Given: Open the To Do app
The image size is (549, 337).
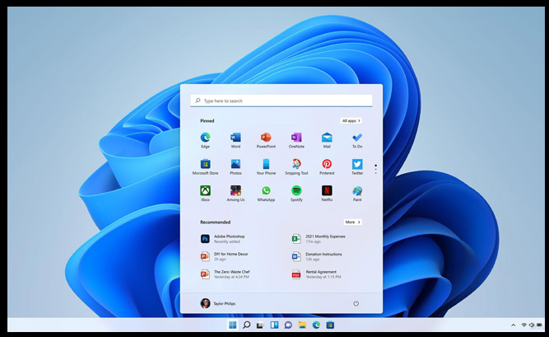Looking at the screenshot, I should (357, 140).
